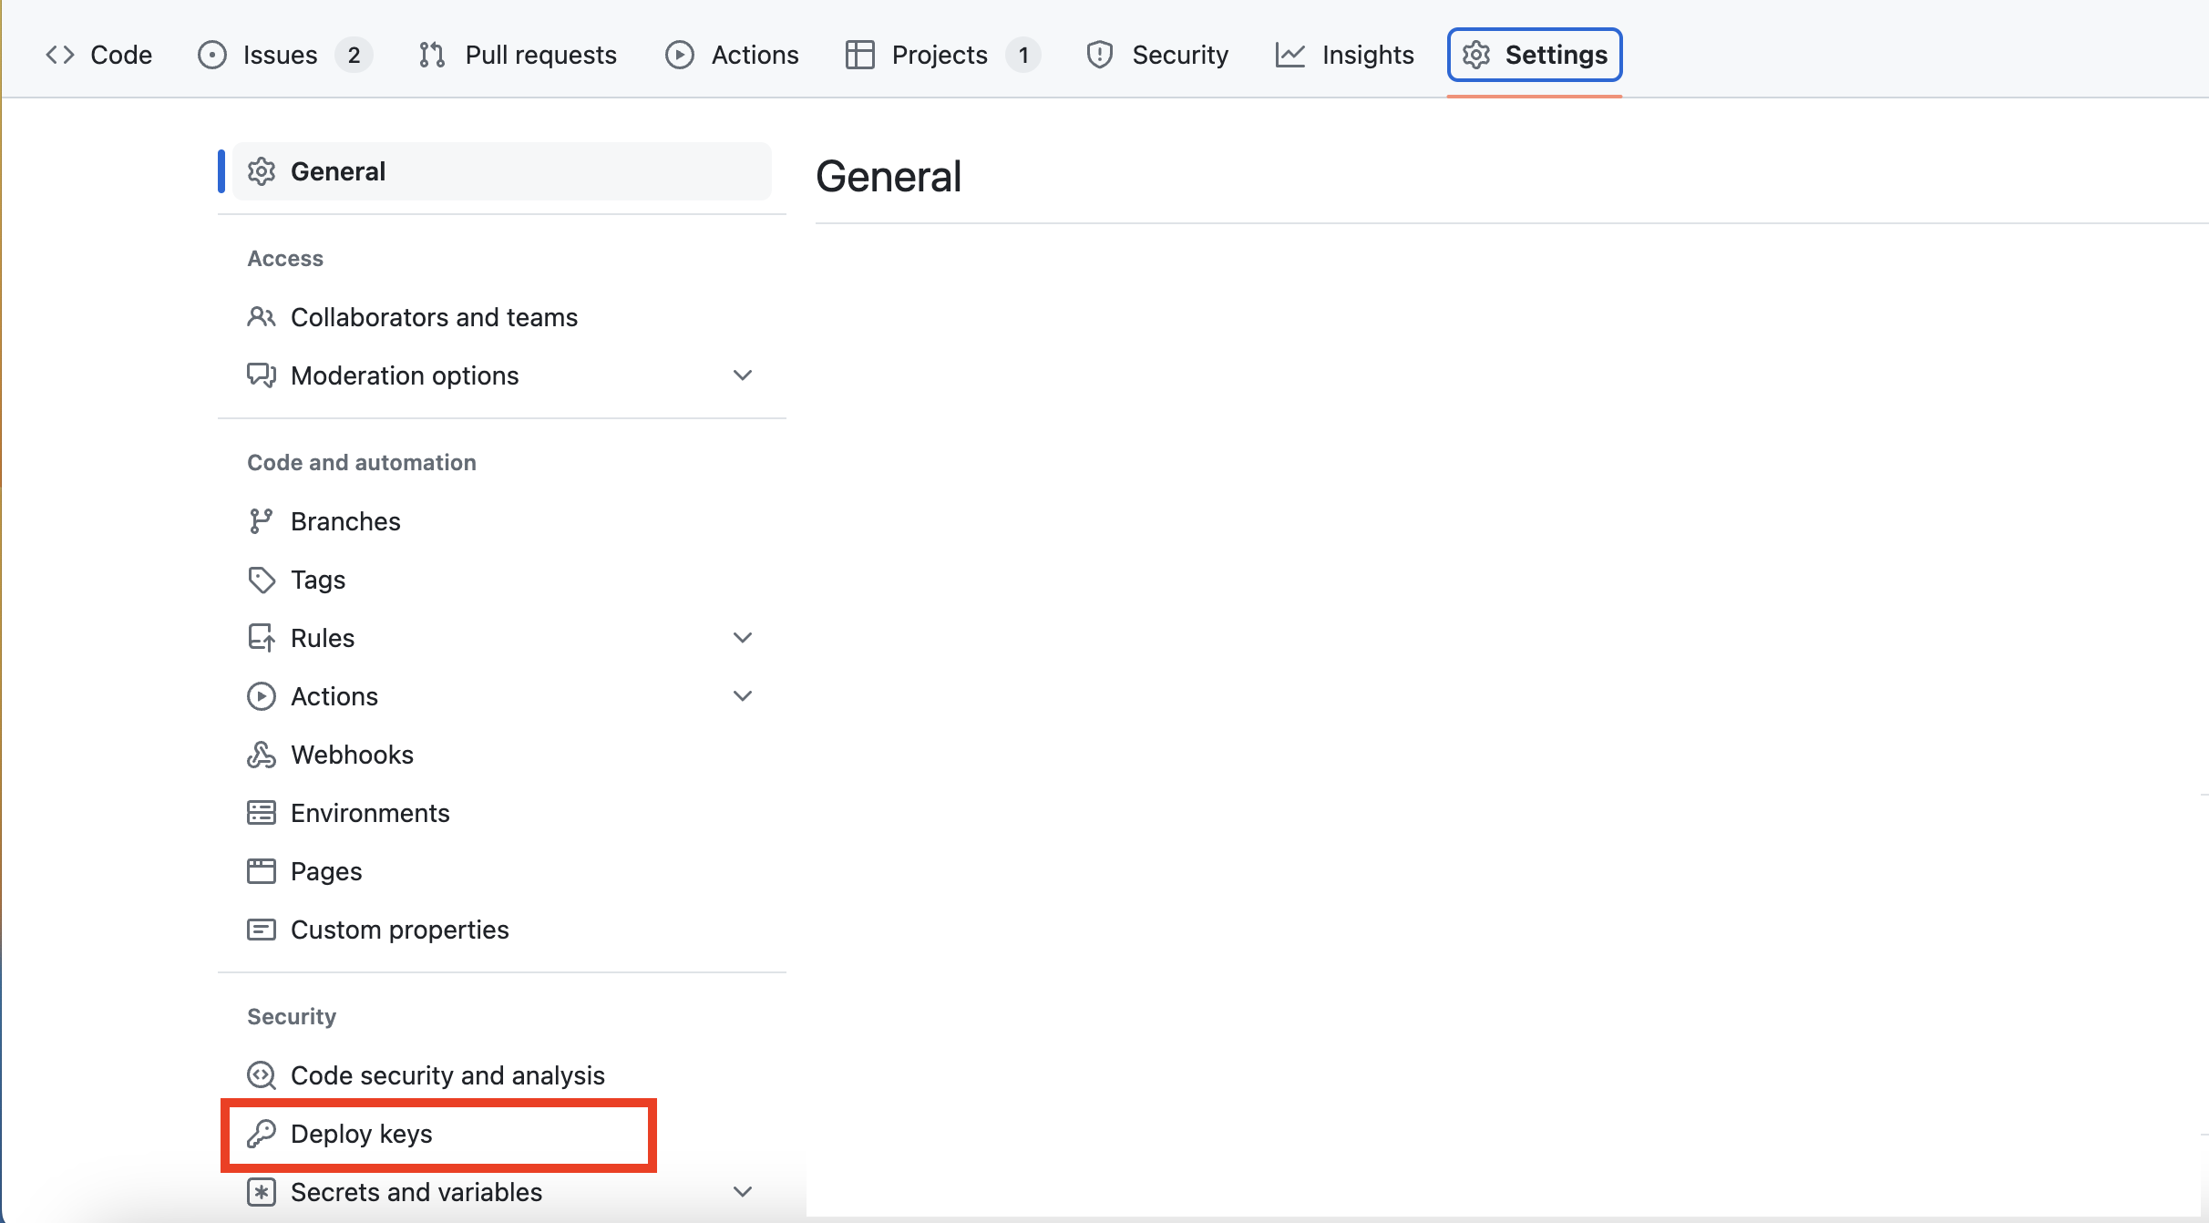Click the Deploy keys key icon

click(262, 1134)
